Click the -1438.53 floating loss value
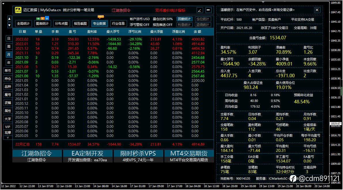 114,39
